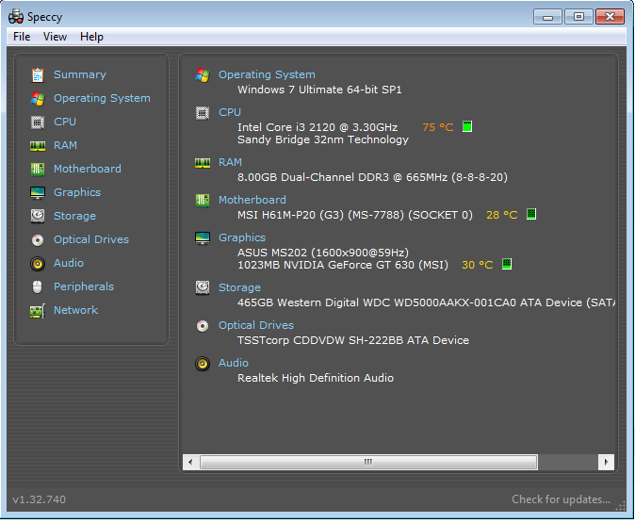Click Check for updates link
The width and height of the screenshot is (635, 523).
pos(561,499)
